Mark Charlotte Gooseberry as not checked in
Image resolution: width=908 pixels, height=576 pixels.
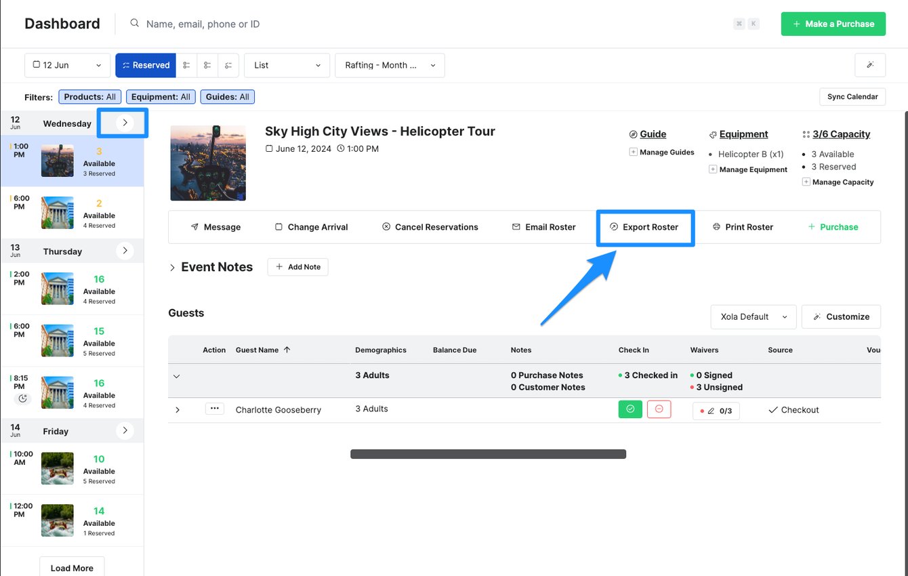(659, 409)
